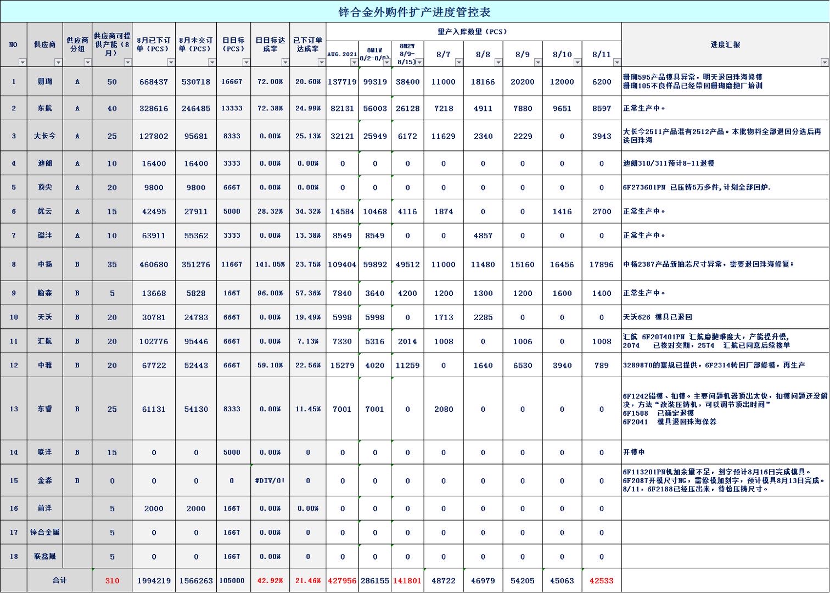The height and width of the screenshot is (593, 830).
Task: Open filter for 8月未交订单 column
Action: [212, 63]
